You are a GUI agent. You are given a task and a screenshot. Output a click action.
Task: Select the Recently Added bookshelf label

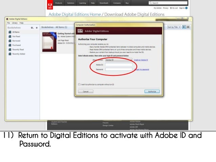[x=19, y=54]
